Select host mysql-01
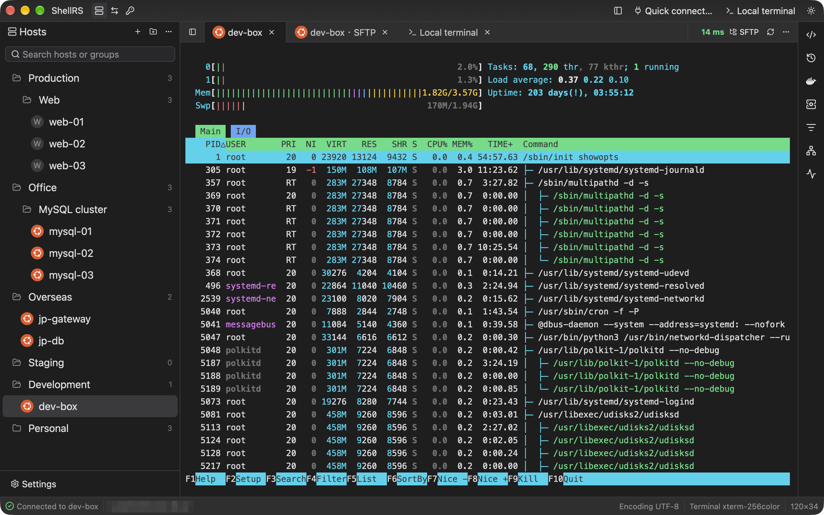824x515 pixels. click(x=90, y=231)
